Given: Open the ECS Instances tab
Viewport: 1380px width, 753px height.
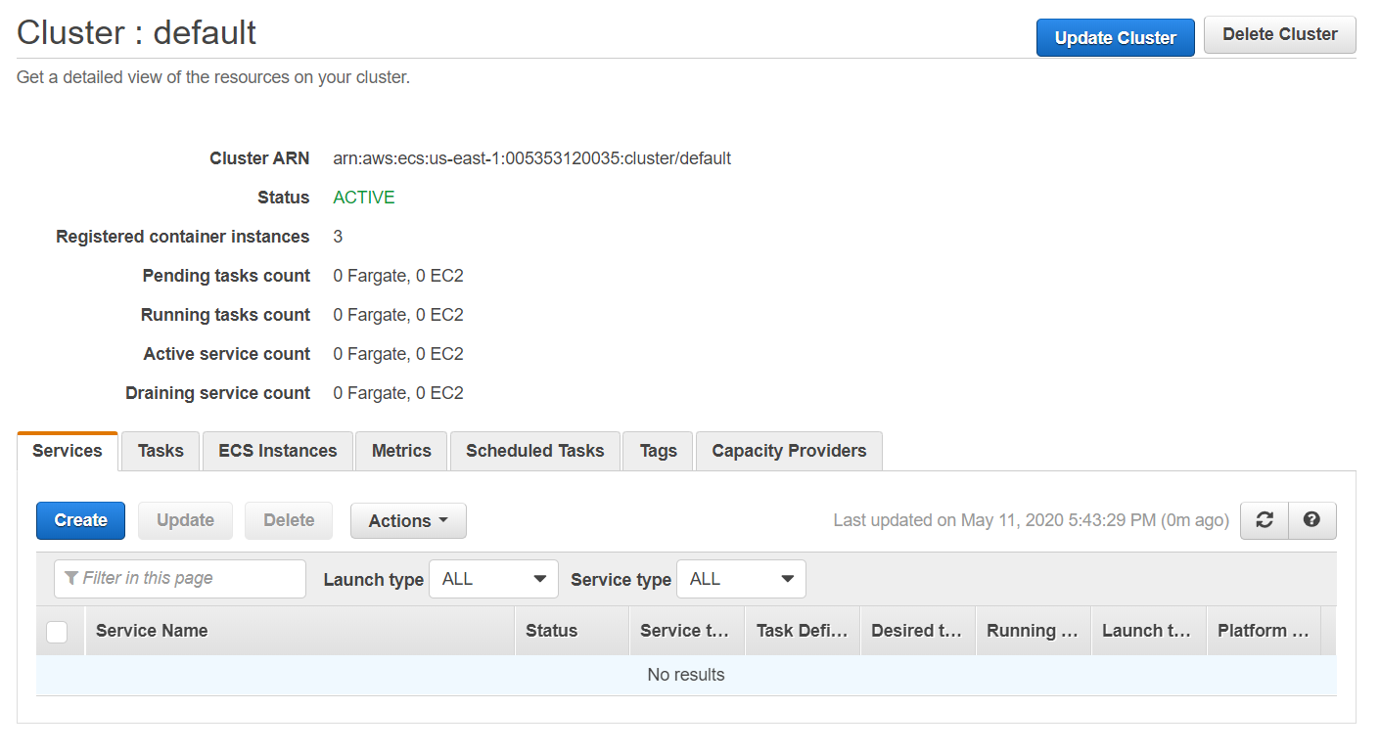Looking at the screenshot, I should [x=278, y=451].
